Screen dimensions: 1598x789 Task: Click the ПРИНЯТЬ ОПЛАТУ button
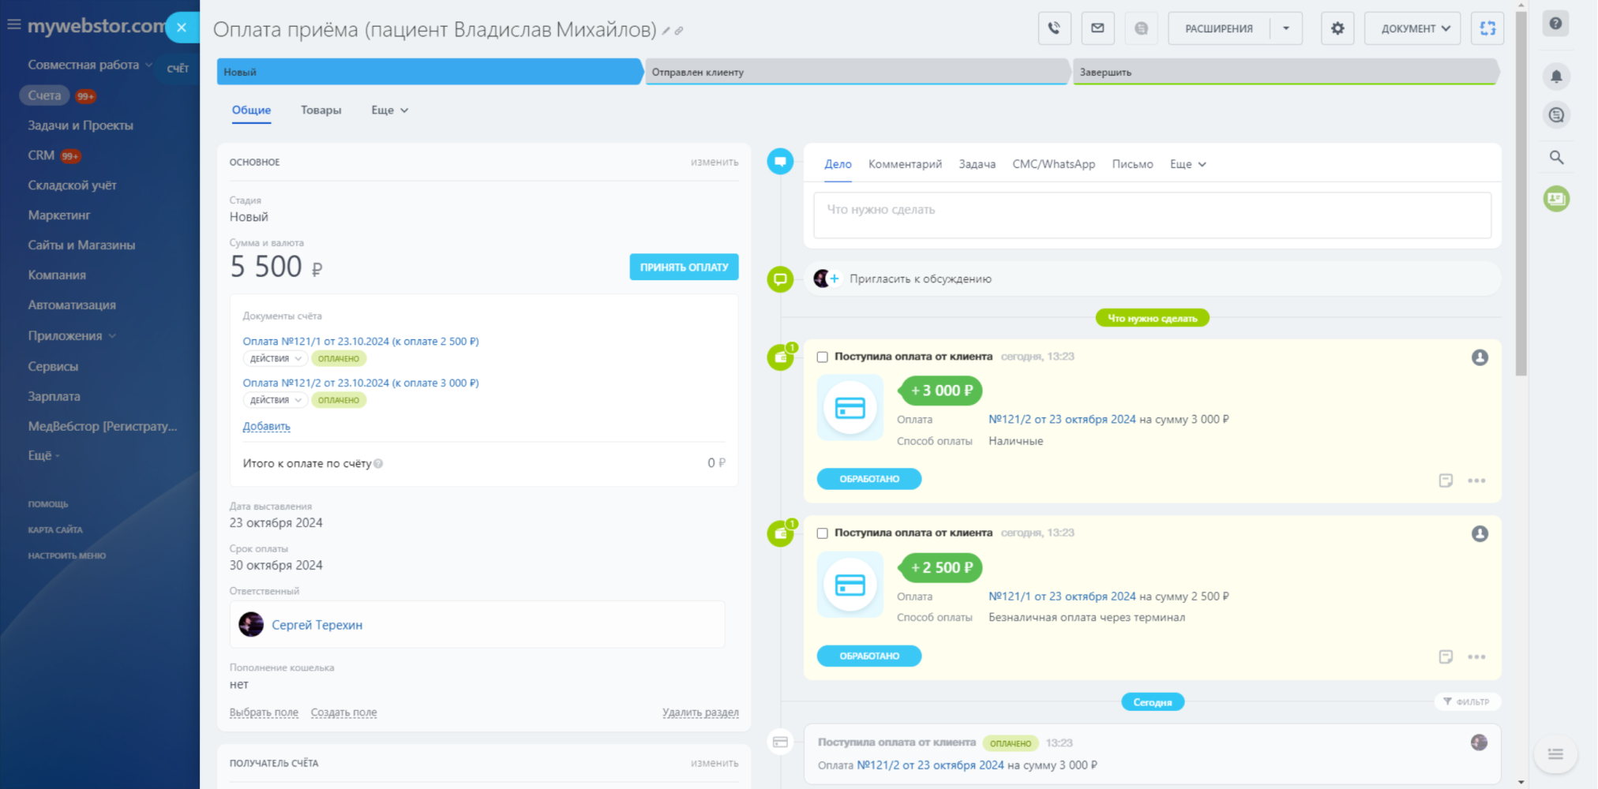point(684,267)
